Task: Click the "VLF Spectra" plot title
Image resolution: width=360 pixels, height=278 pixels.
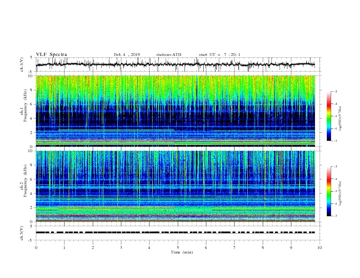Action: (x=51, y=55)
